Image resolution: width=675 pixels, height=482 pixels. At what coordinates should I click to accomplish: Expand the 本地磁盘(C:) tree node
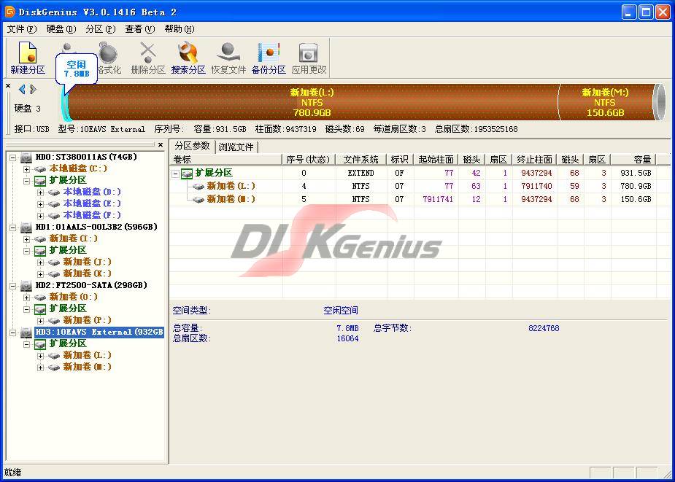[x=27, y=169]
